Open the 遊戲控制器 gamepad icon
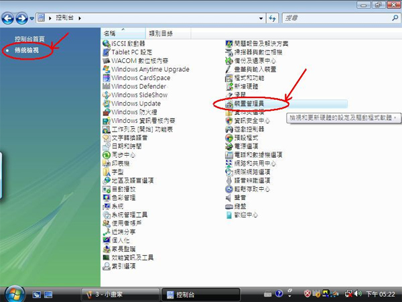This screenshot has height=302, width=402. (x=229, y=129)
